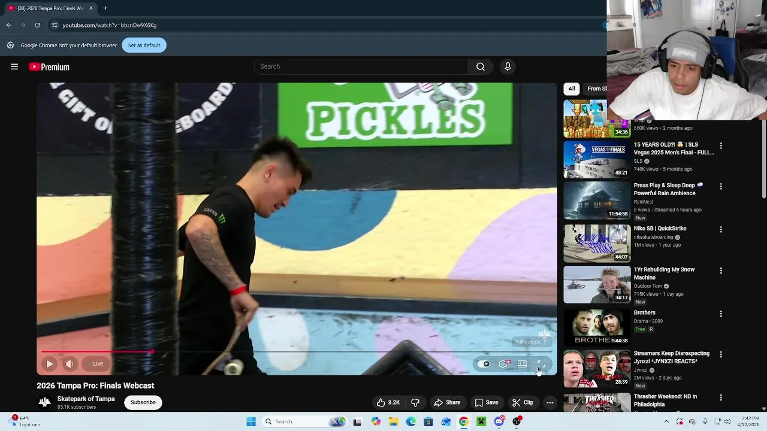The width and height of the screenshot is (767, 431).
Task: Open Skatepark of Tampa channel name
Action: tap(86, 399)
